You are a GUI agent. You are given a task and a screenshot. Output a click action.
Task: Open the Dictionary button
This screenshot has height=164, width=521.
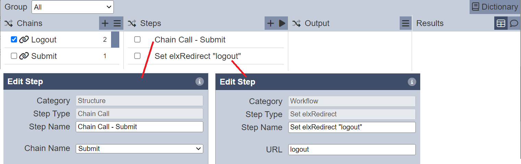(x=495, y=7)
